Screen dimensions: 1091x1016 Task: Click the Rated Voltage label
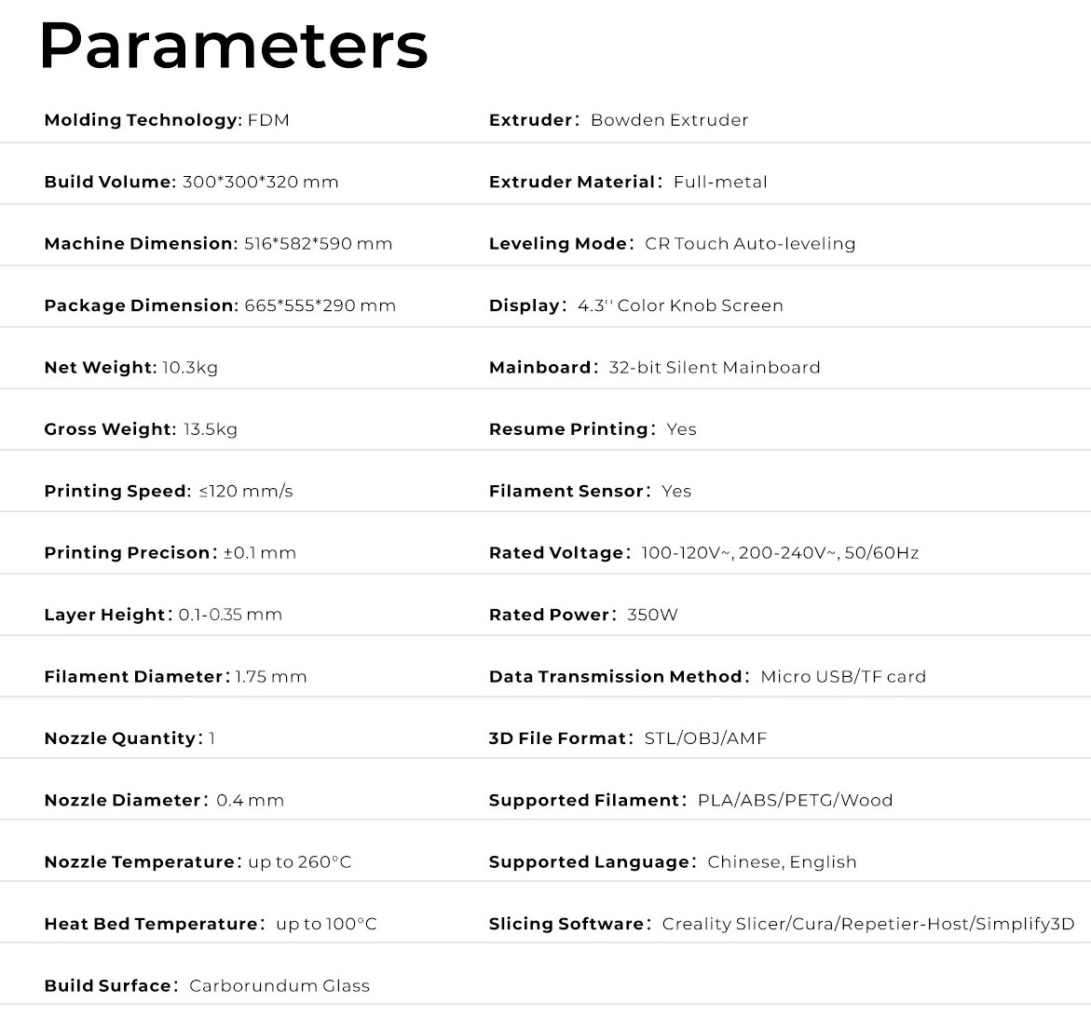coord(555,553)
